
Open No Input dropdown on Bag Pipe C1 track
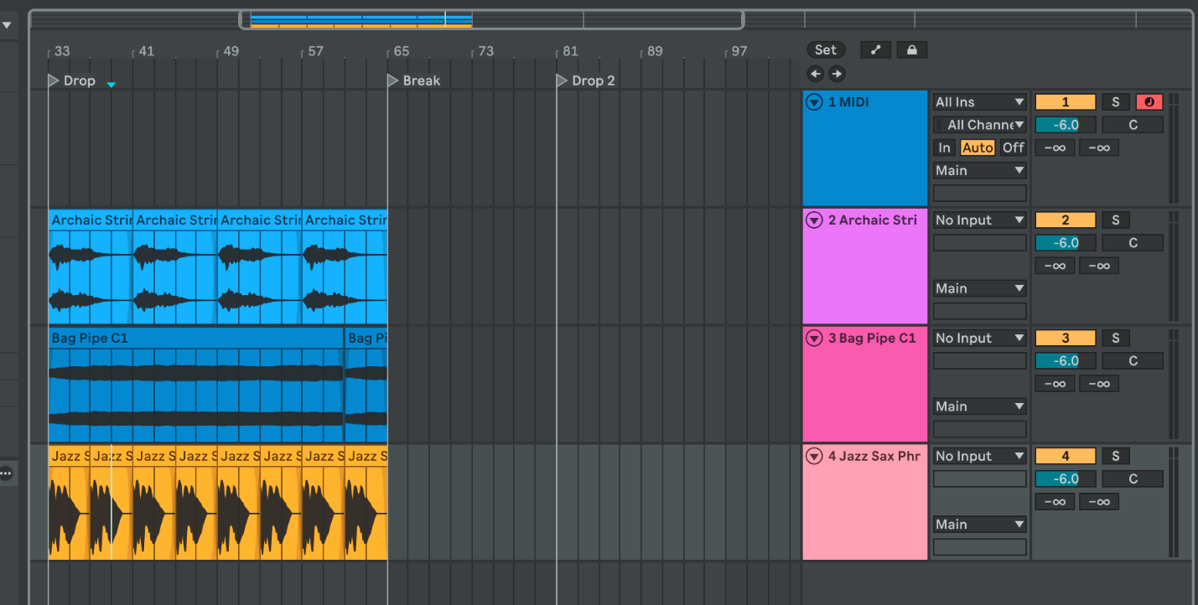point(980,339)
